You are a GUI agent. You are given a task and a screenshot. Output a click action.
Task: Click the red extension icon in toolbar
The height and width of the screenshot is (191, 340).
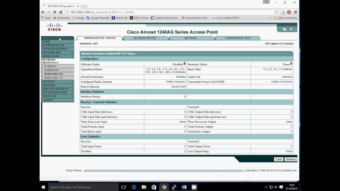(x=289, y=12)
